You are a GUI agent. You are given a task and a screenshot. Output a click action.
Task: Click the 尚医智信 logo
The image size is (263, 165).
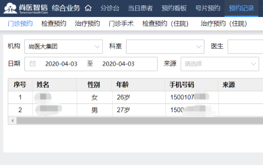[x=26, y=8]
